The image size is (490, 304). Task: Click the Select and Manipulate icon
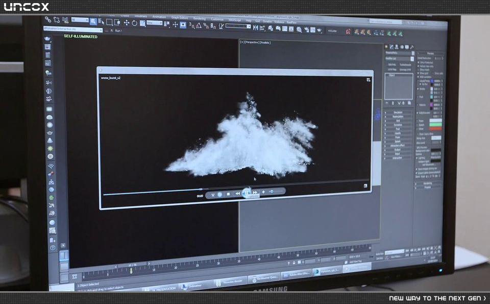pos(175,25)
